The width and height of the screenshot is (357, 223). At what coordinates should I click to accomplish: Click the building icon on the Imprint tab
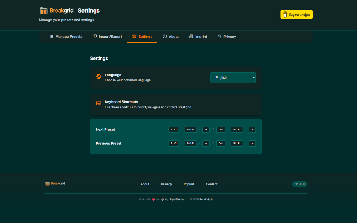[x=191, y=37]
